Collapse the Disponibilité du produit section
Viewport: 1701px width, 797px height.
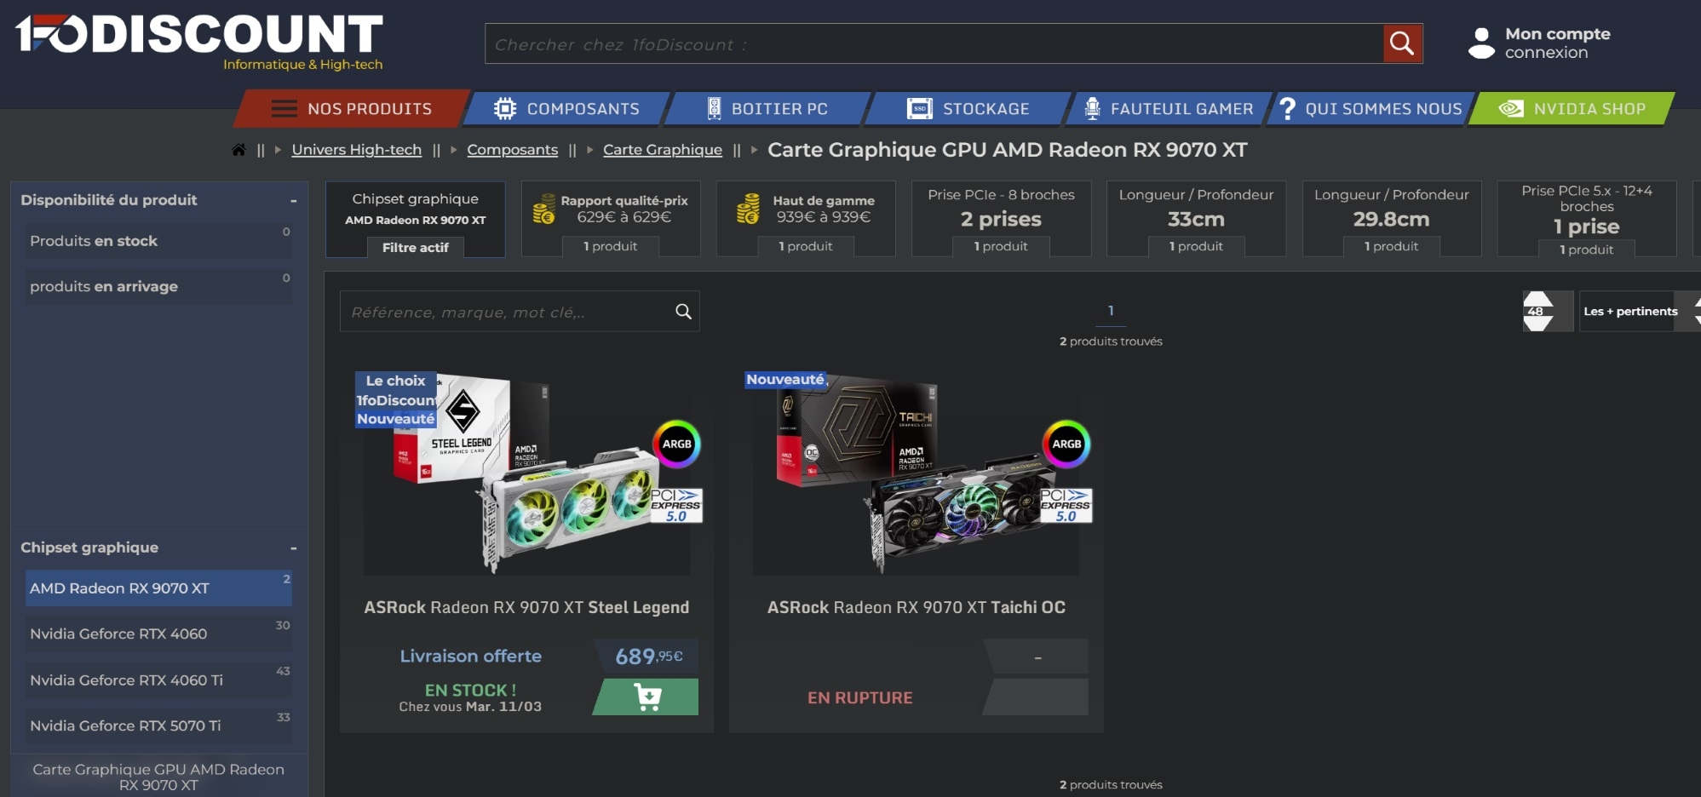click(x=293, y=201)
